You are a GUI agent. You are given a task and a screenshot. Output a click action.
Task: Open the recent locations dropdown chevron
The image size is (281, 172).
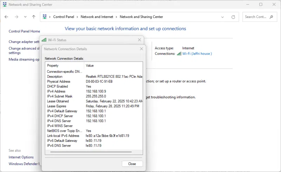[x=25, y=17]
